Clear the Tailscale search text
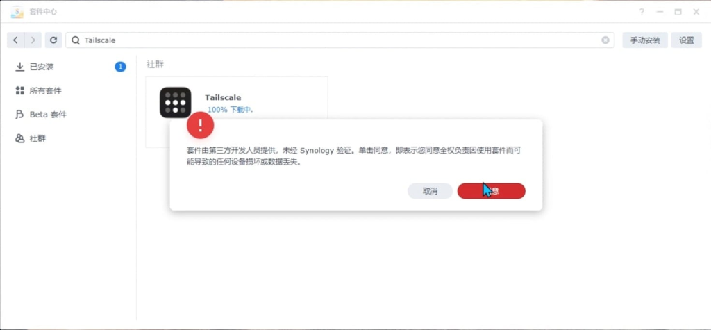This screenshot has height=330, width=711. (x=605, y=40)
